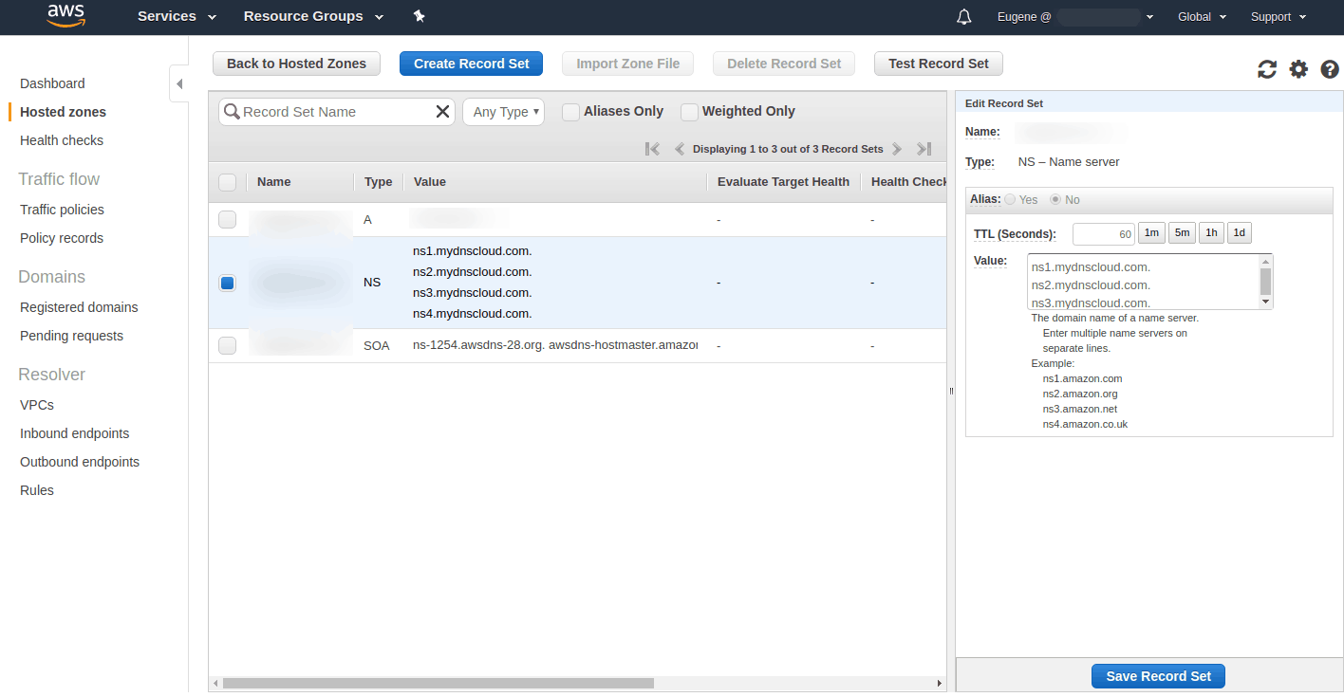Open the help panel icon

coord(1329,68)
